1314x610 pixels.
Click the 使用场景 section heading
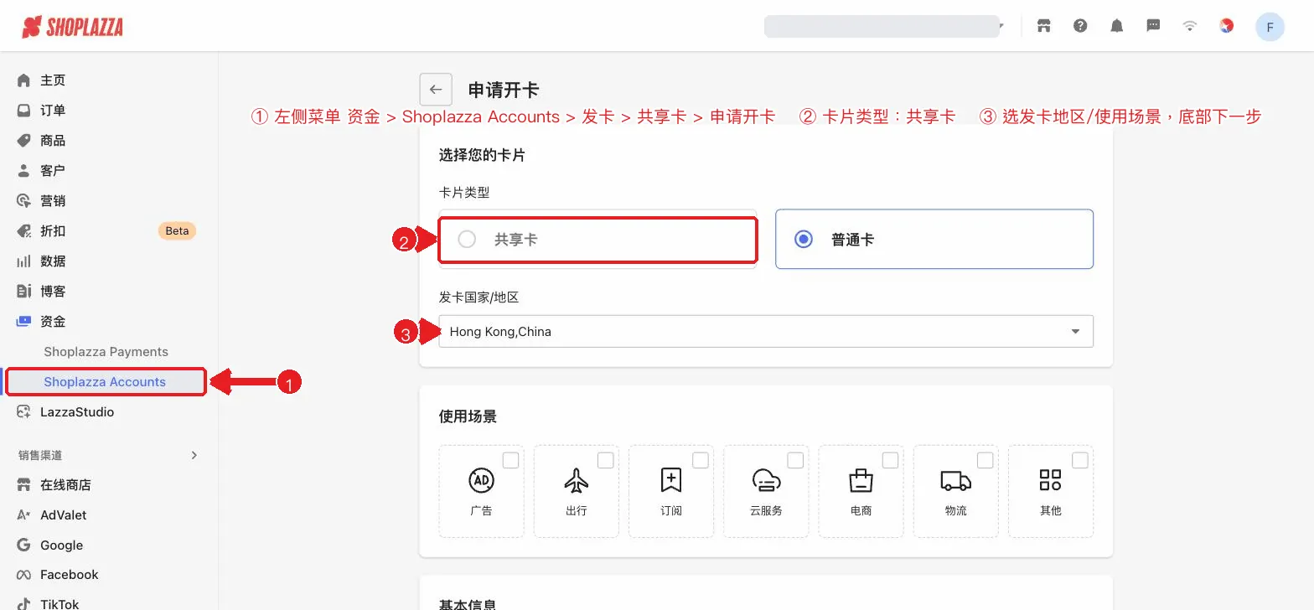(x=468, y=416)
